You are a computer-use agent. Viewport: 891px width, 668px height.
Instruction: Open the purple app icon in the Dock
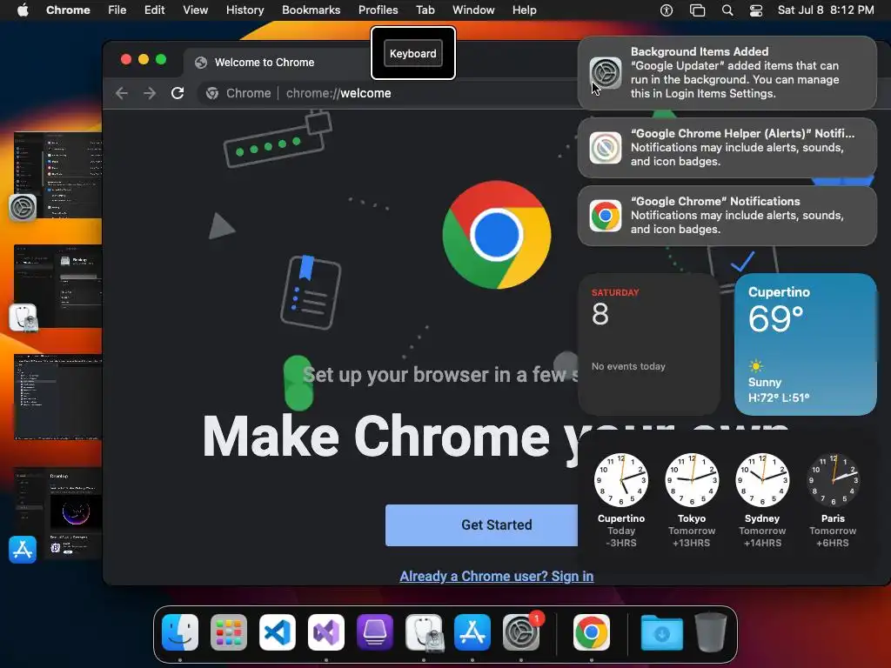coord(375,632)
